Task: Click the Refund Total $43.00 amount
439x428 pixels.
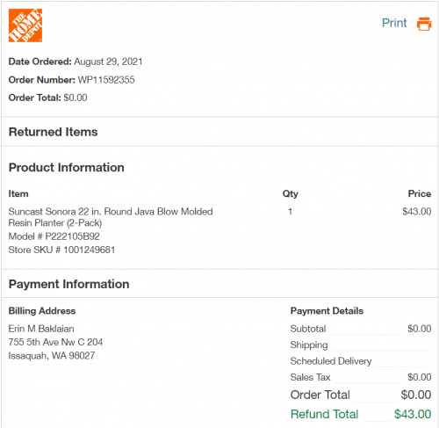Action: click(x=413, y=414)
